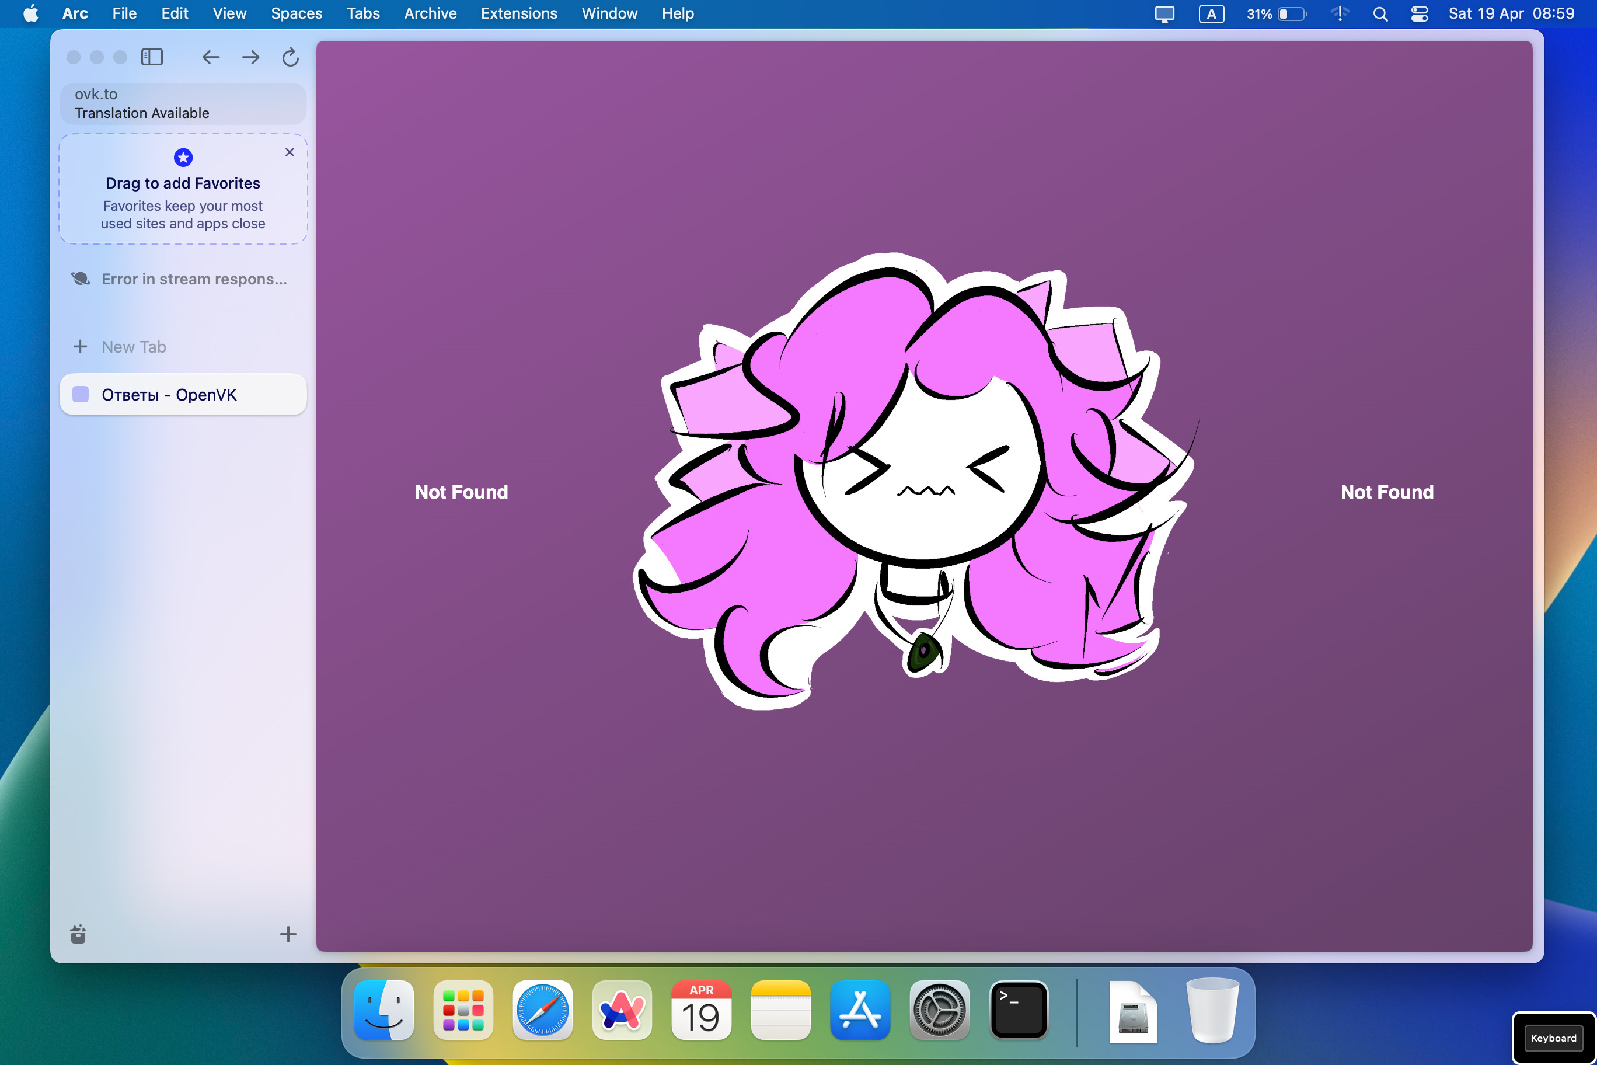Image resolution: width=1597 pixels, height=1065 pixels.
Task: Expand the Tabs menu
Action: tap(362, 13)
